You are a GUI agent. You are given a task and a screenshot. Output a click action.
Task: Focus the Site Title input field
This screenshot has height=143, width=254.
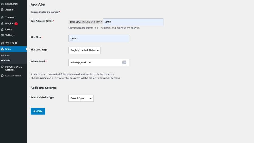tap(99, 38)
